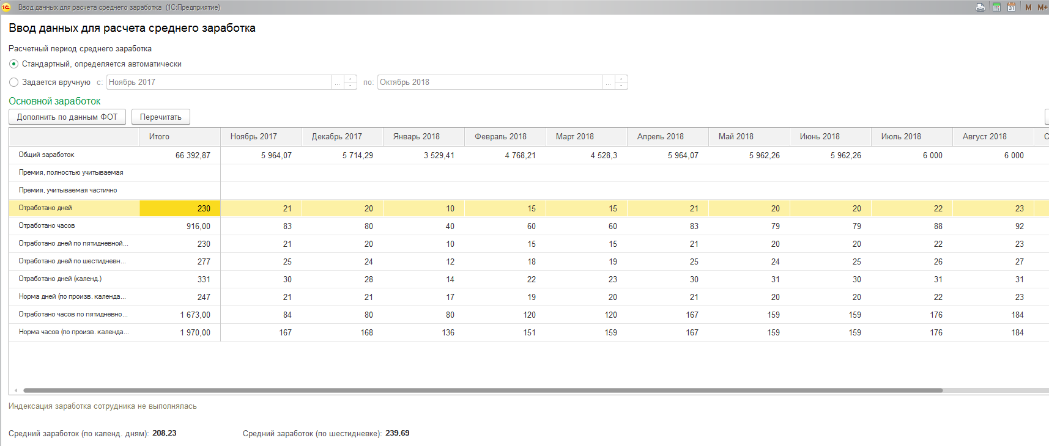Click the start month spinner arrows

(x=350, y=82)
